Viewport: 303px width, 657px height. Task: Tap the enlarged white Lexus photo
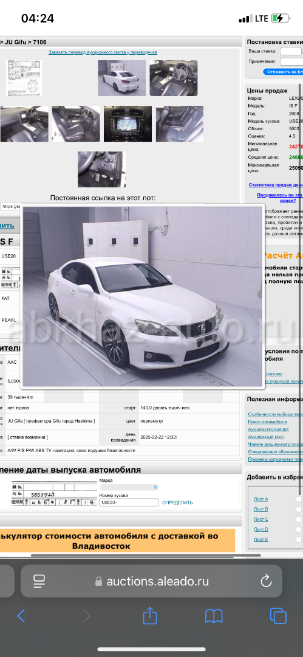tap(142, 296)
